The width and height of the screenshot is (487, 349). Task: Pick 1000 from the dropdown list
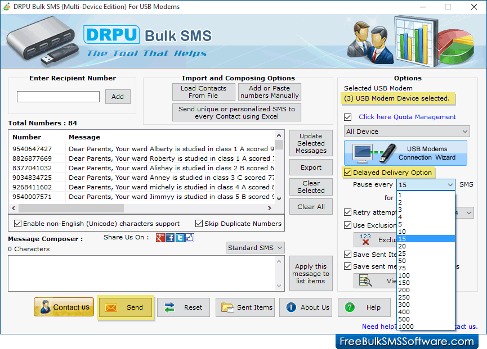coord(426,327)
